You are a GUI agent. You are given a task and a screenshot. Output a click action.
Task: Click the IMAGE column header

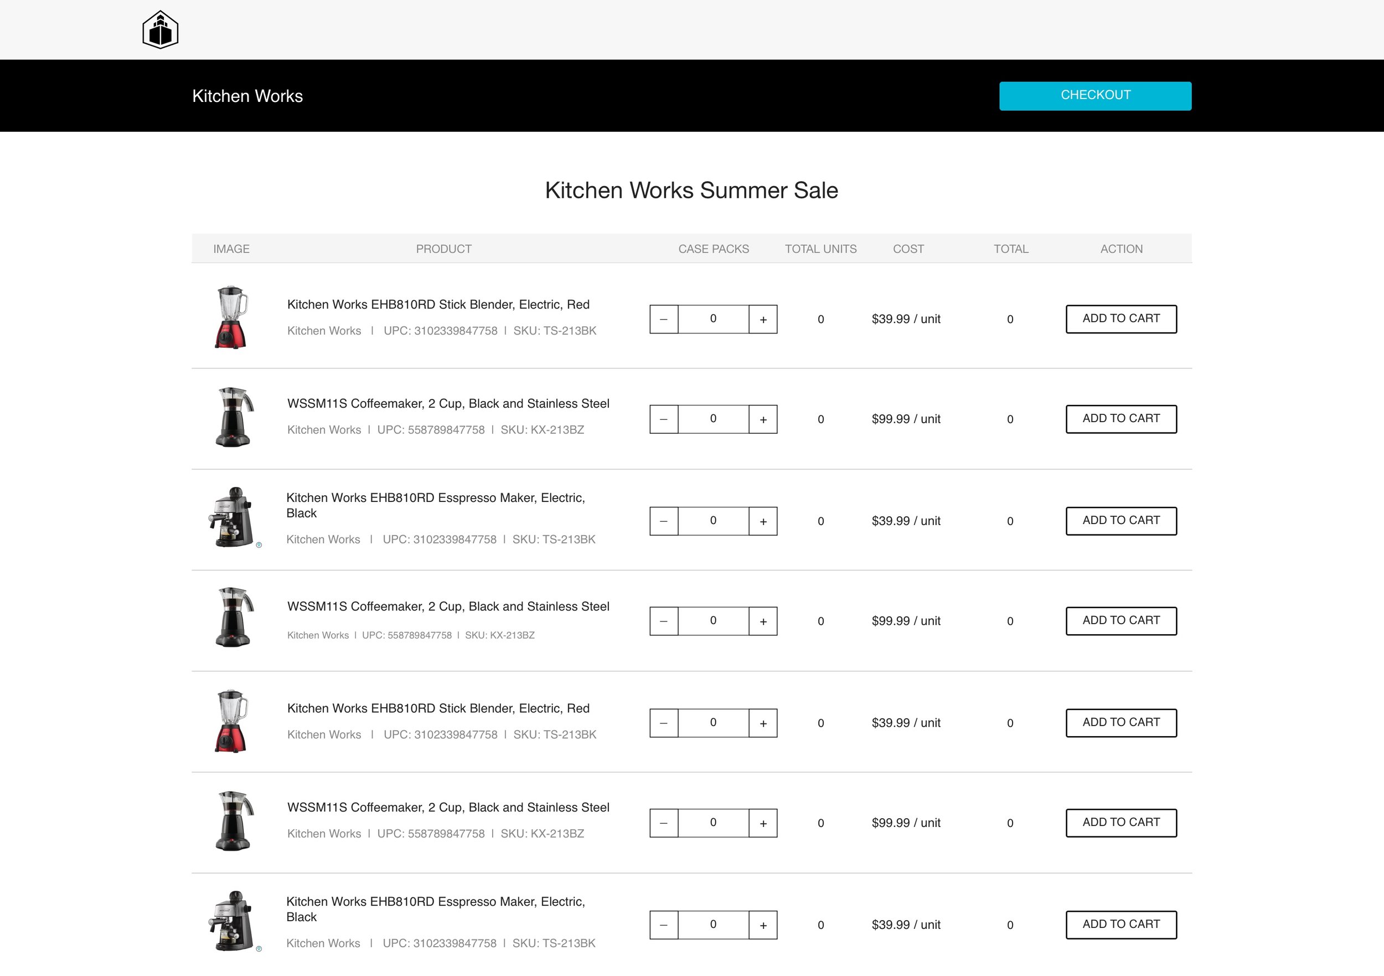coord(231,249)
